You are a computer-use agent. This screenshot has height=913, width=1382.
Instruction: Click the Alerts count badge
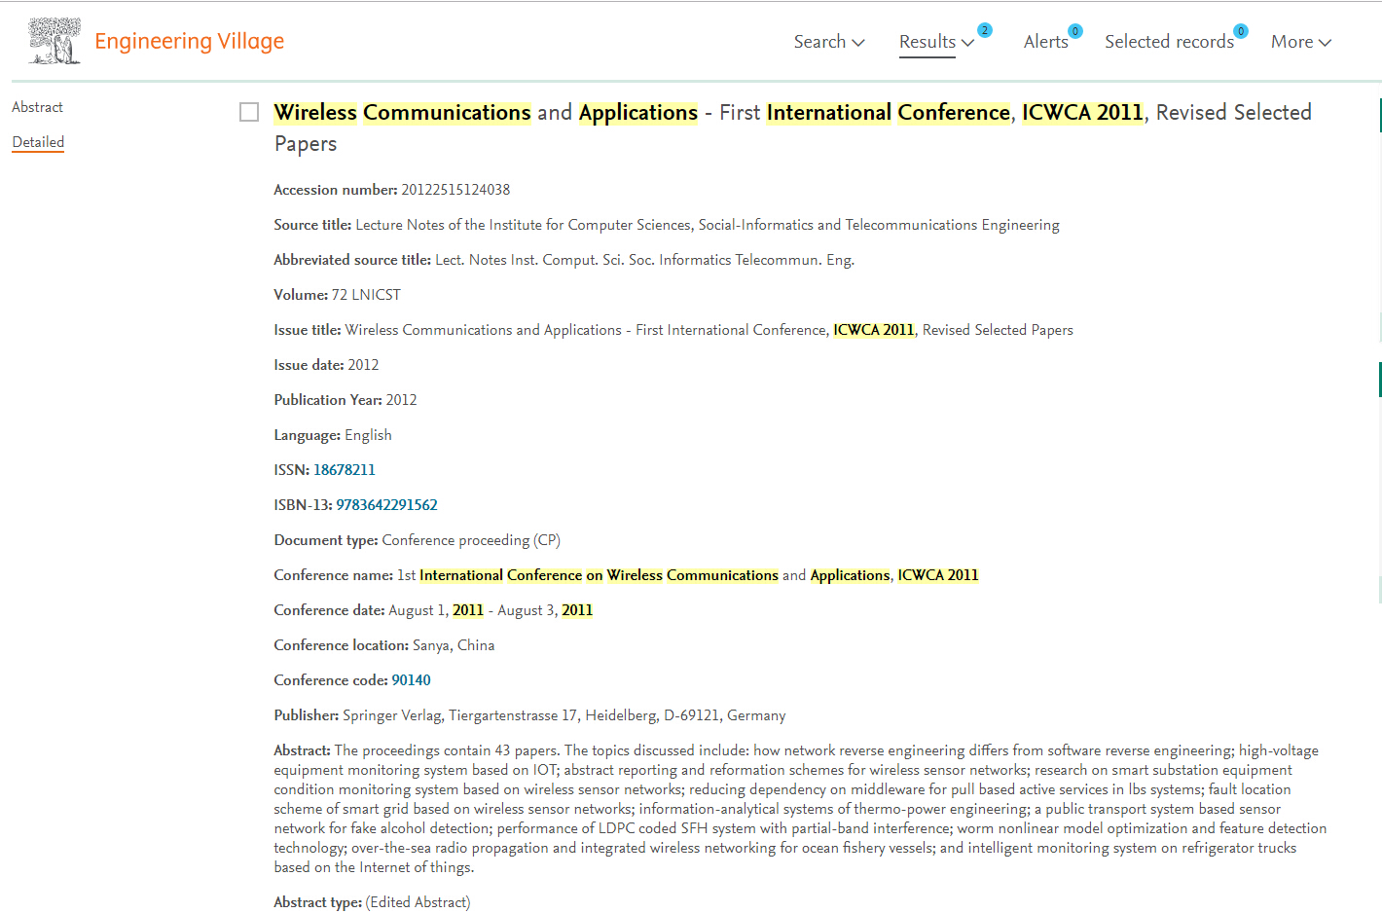pos(1075,31)
